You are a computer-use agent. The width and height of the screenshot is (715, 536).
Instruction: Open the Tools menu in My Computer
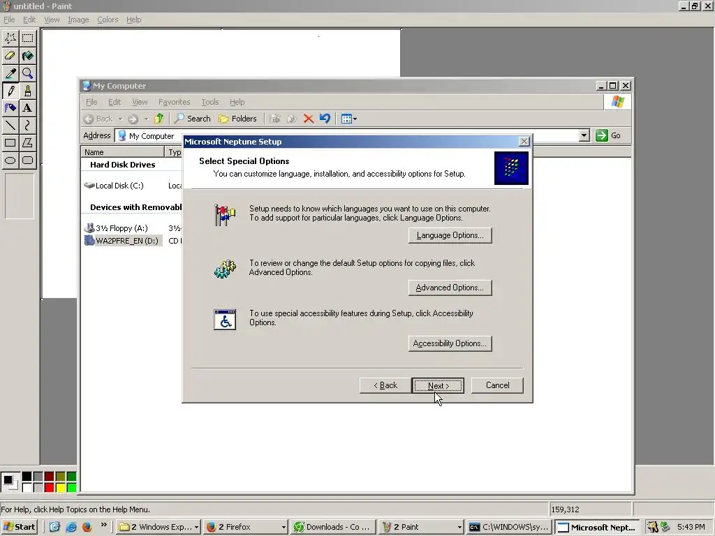click(210, 102)
